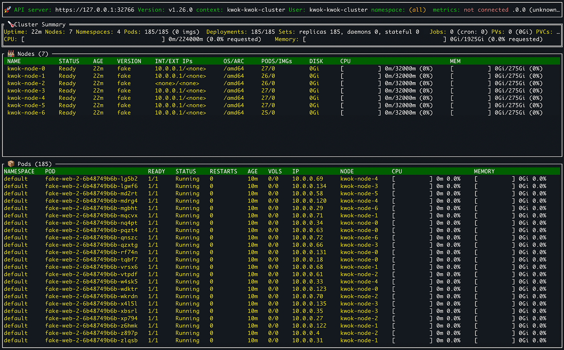Click the context value kwok-kwok-cluster

pos(256,10)
